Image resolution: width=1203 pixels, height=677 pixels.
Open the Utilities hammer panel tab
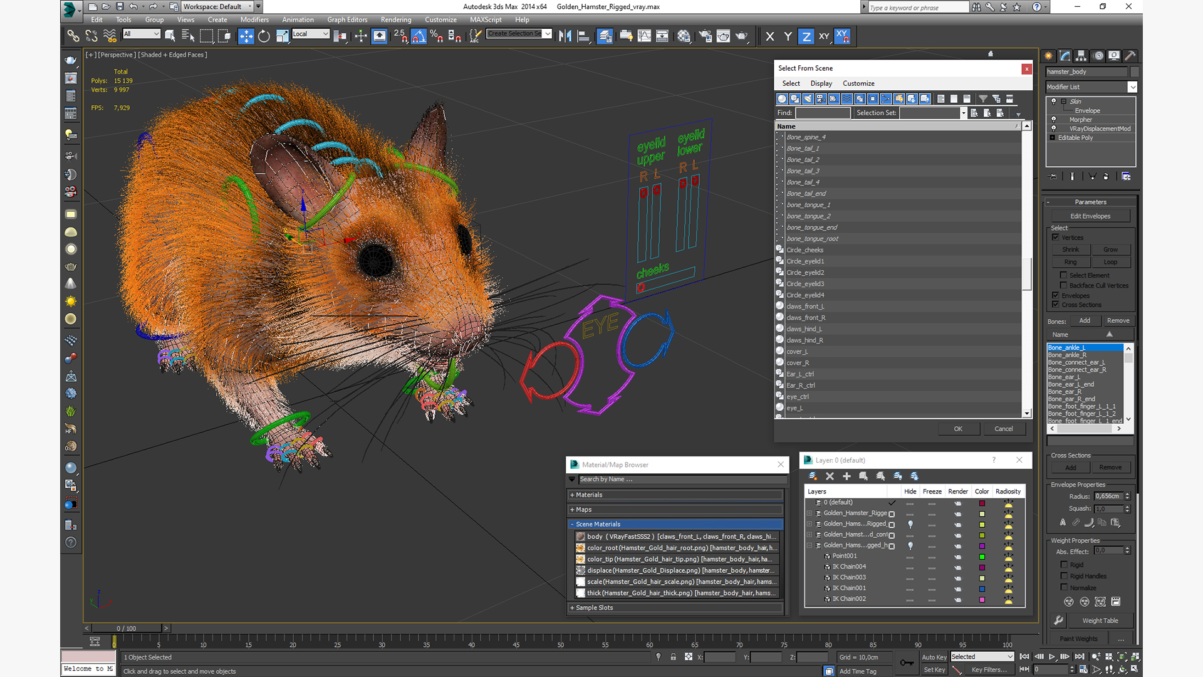(1130, 56)
